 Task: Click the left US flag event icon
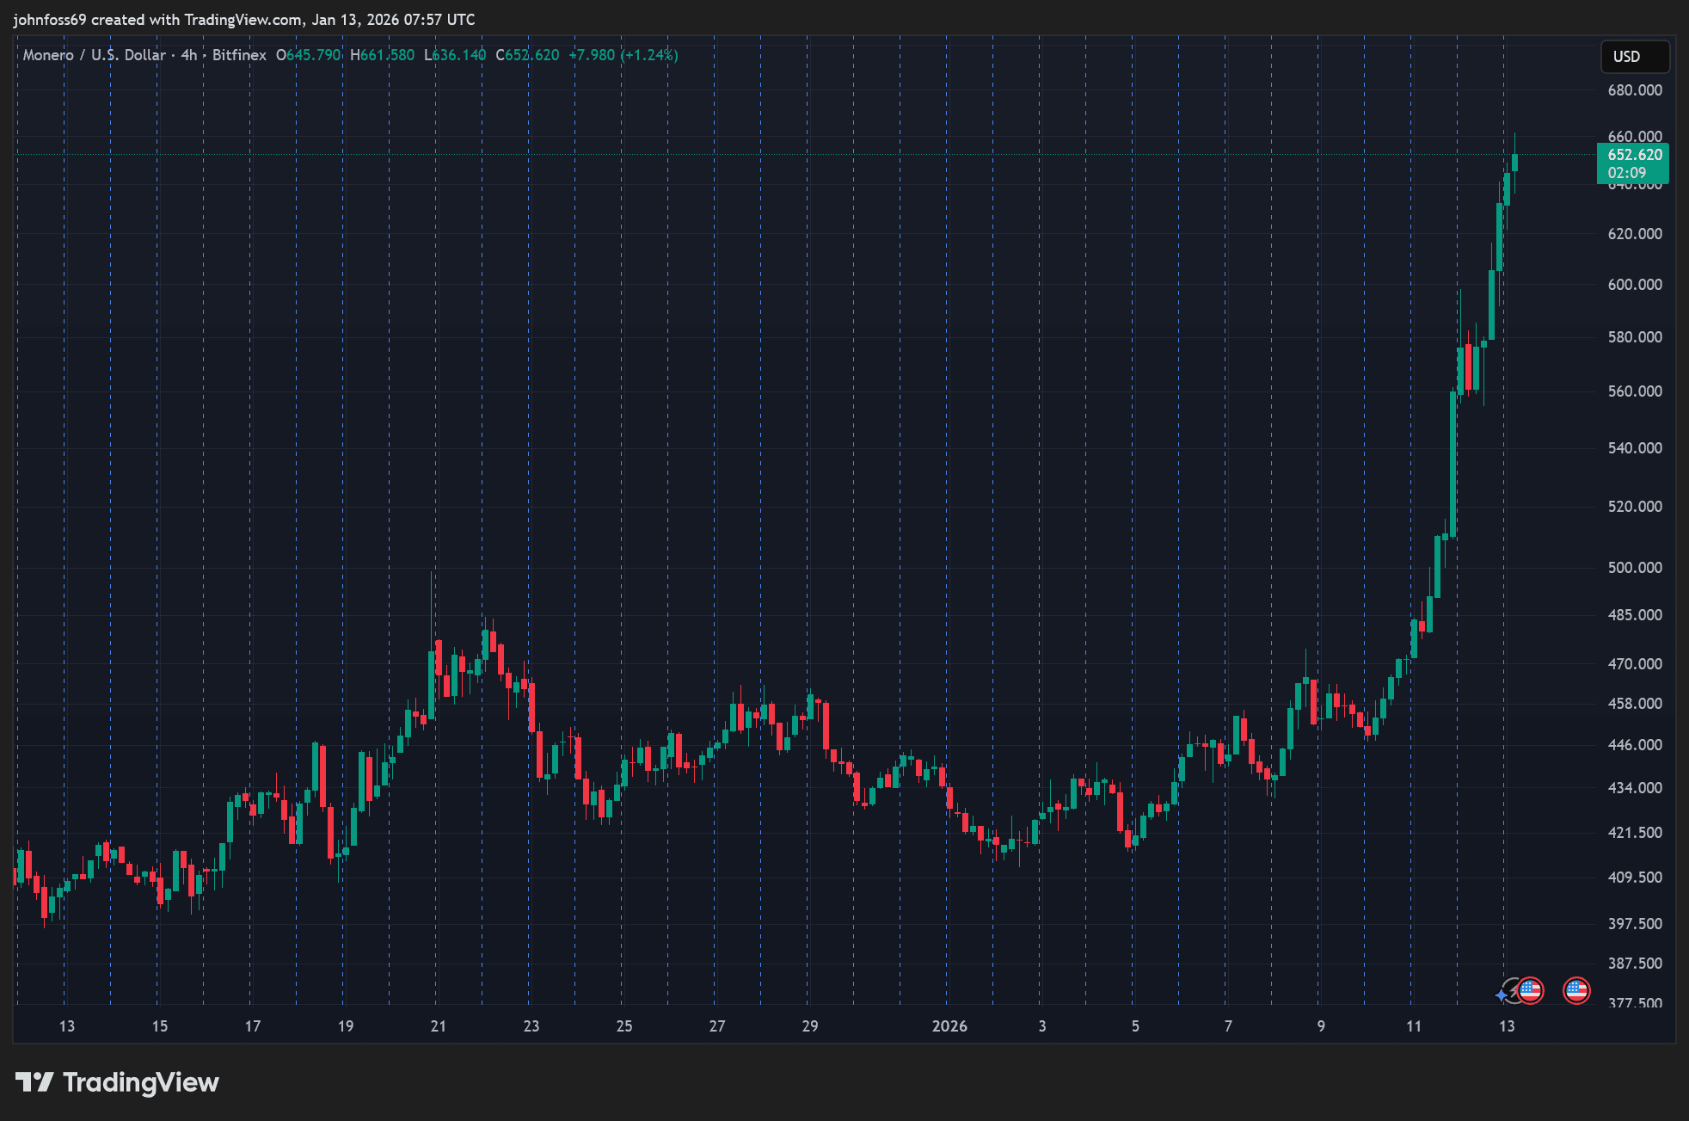pos(1530,990)
